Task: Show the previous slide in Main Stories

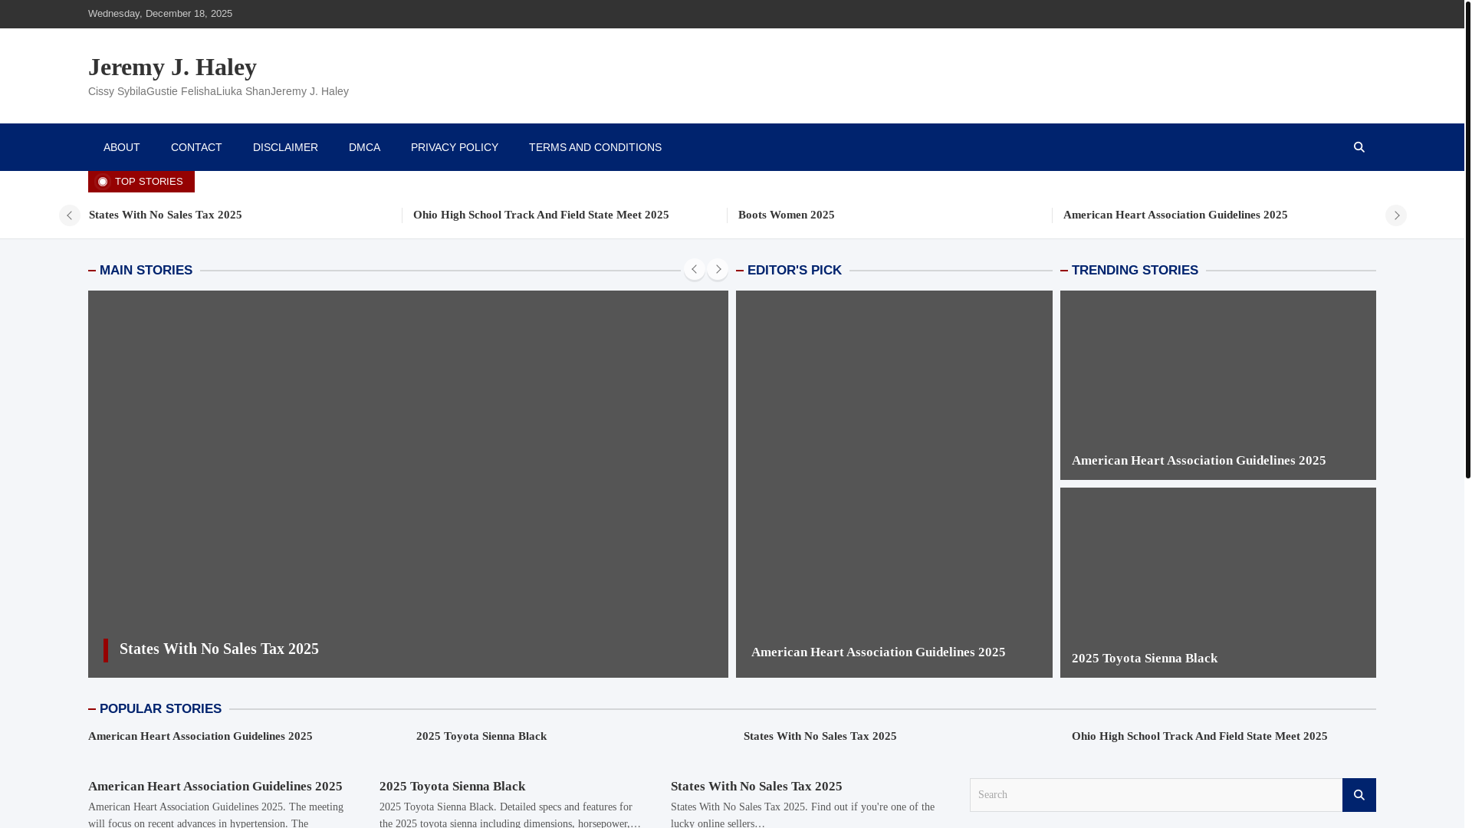Action: [694, 269]
